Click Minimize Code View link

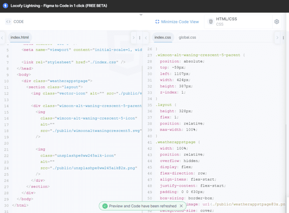tap(180, 22)
